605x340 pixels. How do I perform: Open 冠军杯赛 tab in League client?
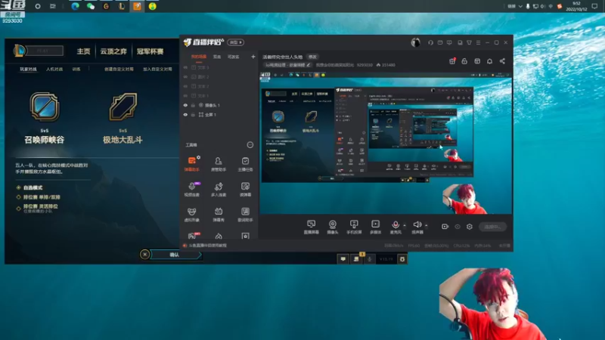click(x=150, y=51)
